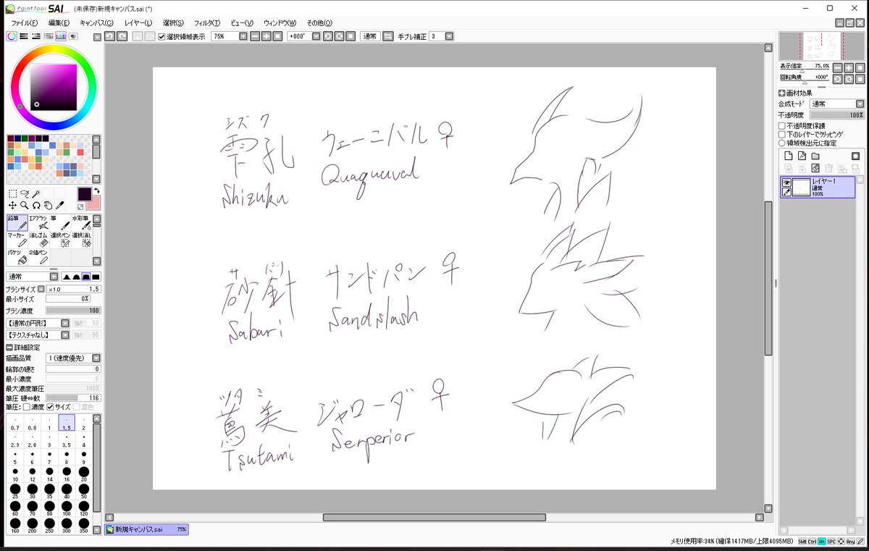
Task: Choose the lasso selection tool
Action: point(24,193)
